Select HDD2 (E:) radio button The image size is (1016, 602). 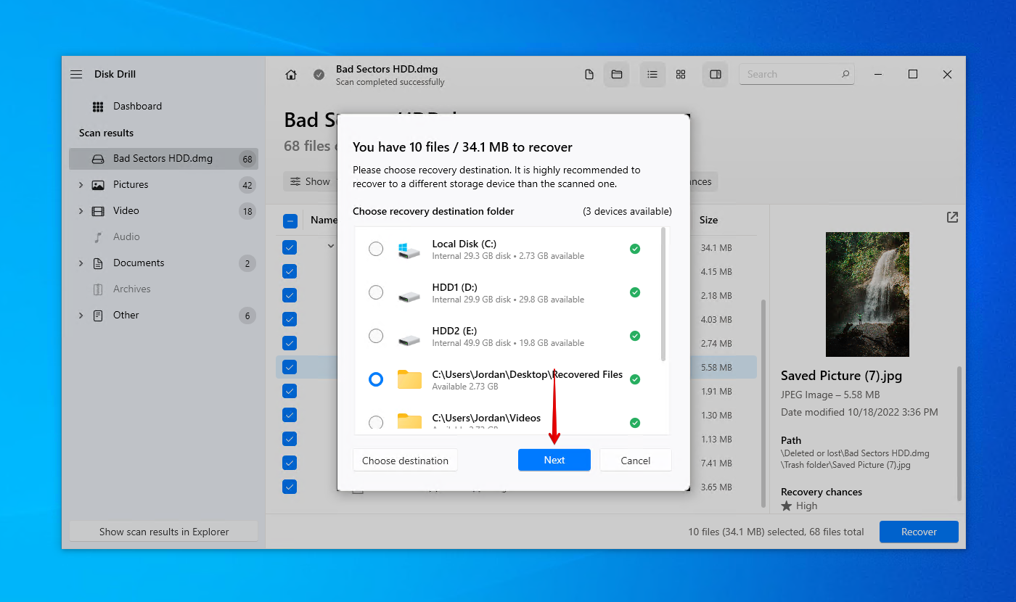pyautogui.click(x=376, y=336)
